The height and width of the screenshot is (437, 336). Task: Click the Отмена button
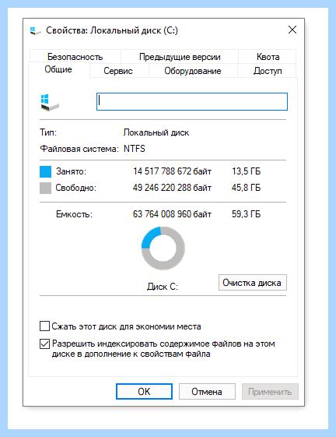click(x=207, y=392)
